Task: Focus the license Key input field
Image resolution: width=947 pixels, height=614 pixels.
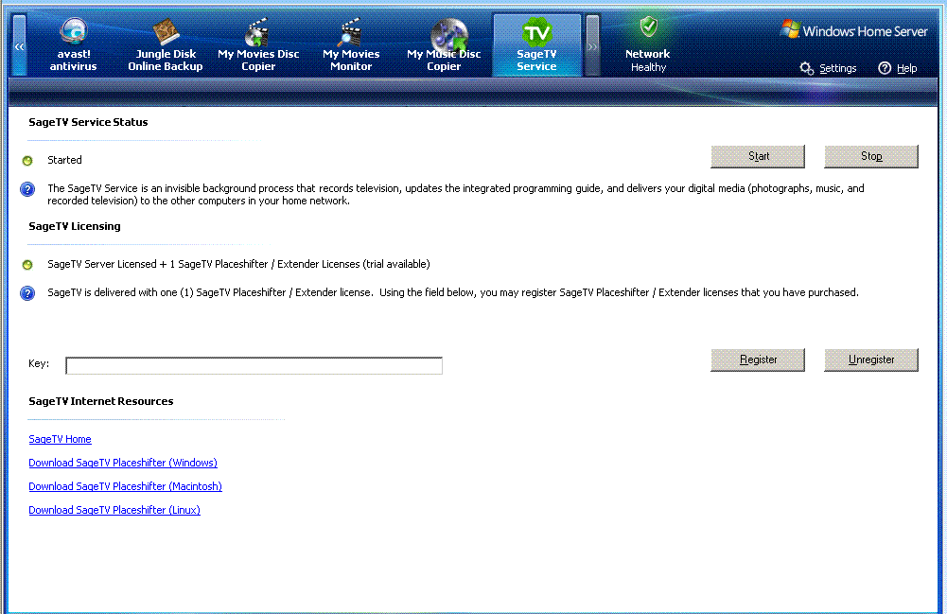Action: tap(254, 365)
